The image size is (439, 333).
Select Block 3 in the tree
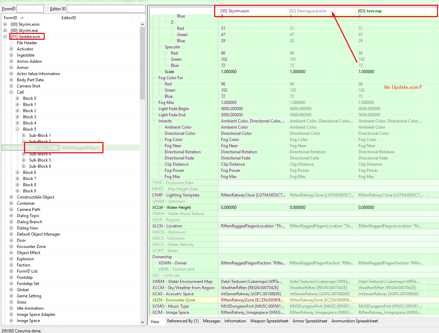tap(30, 117)
